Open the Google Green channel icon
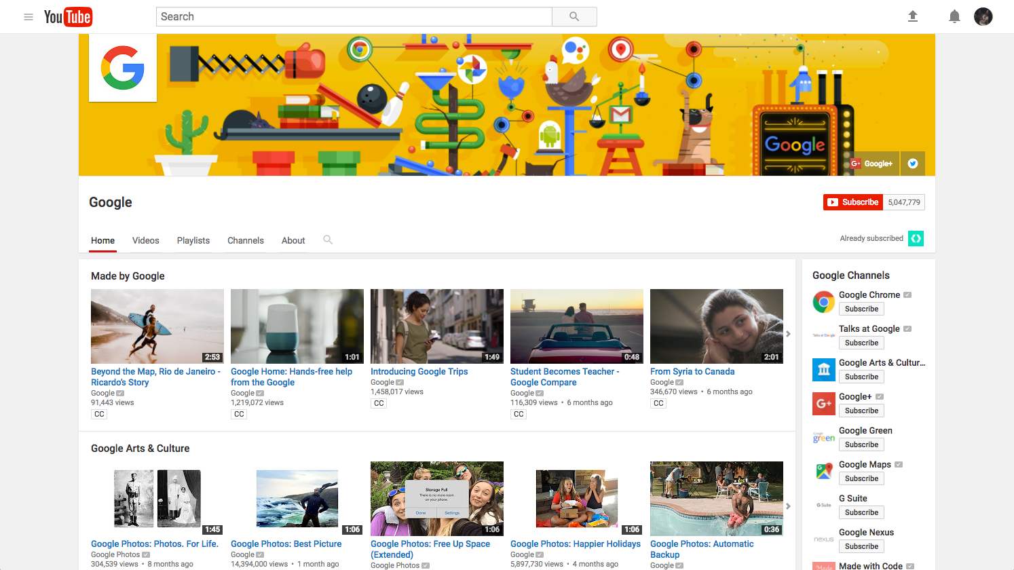Image resolution: width=1014 pixels, height=570 pixels. pyautogui.click(x=824, y=437)
